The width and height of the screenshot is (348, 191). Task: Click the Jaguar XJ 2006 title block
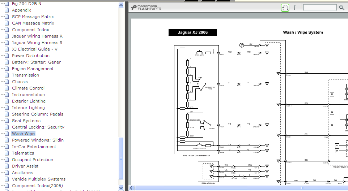[x=193, y=32]
